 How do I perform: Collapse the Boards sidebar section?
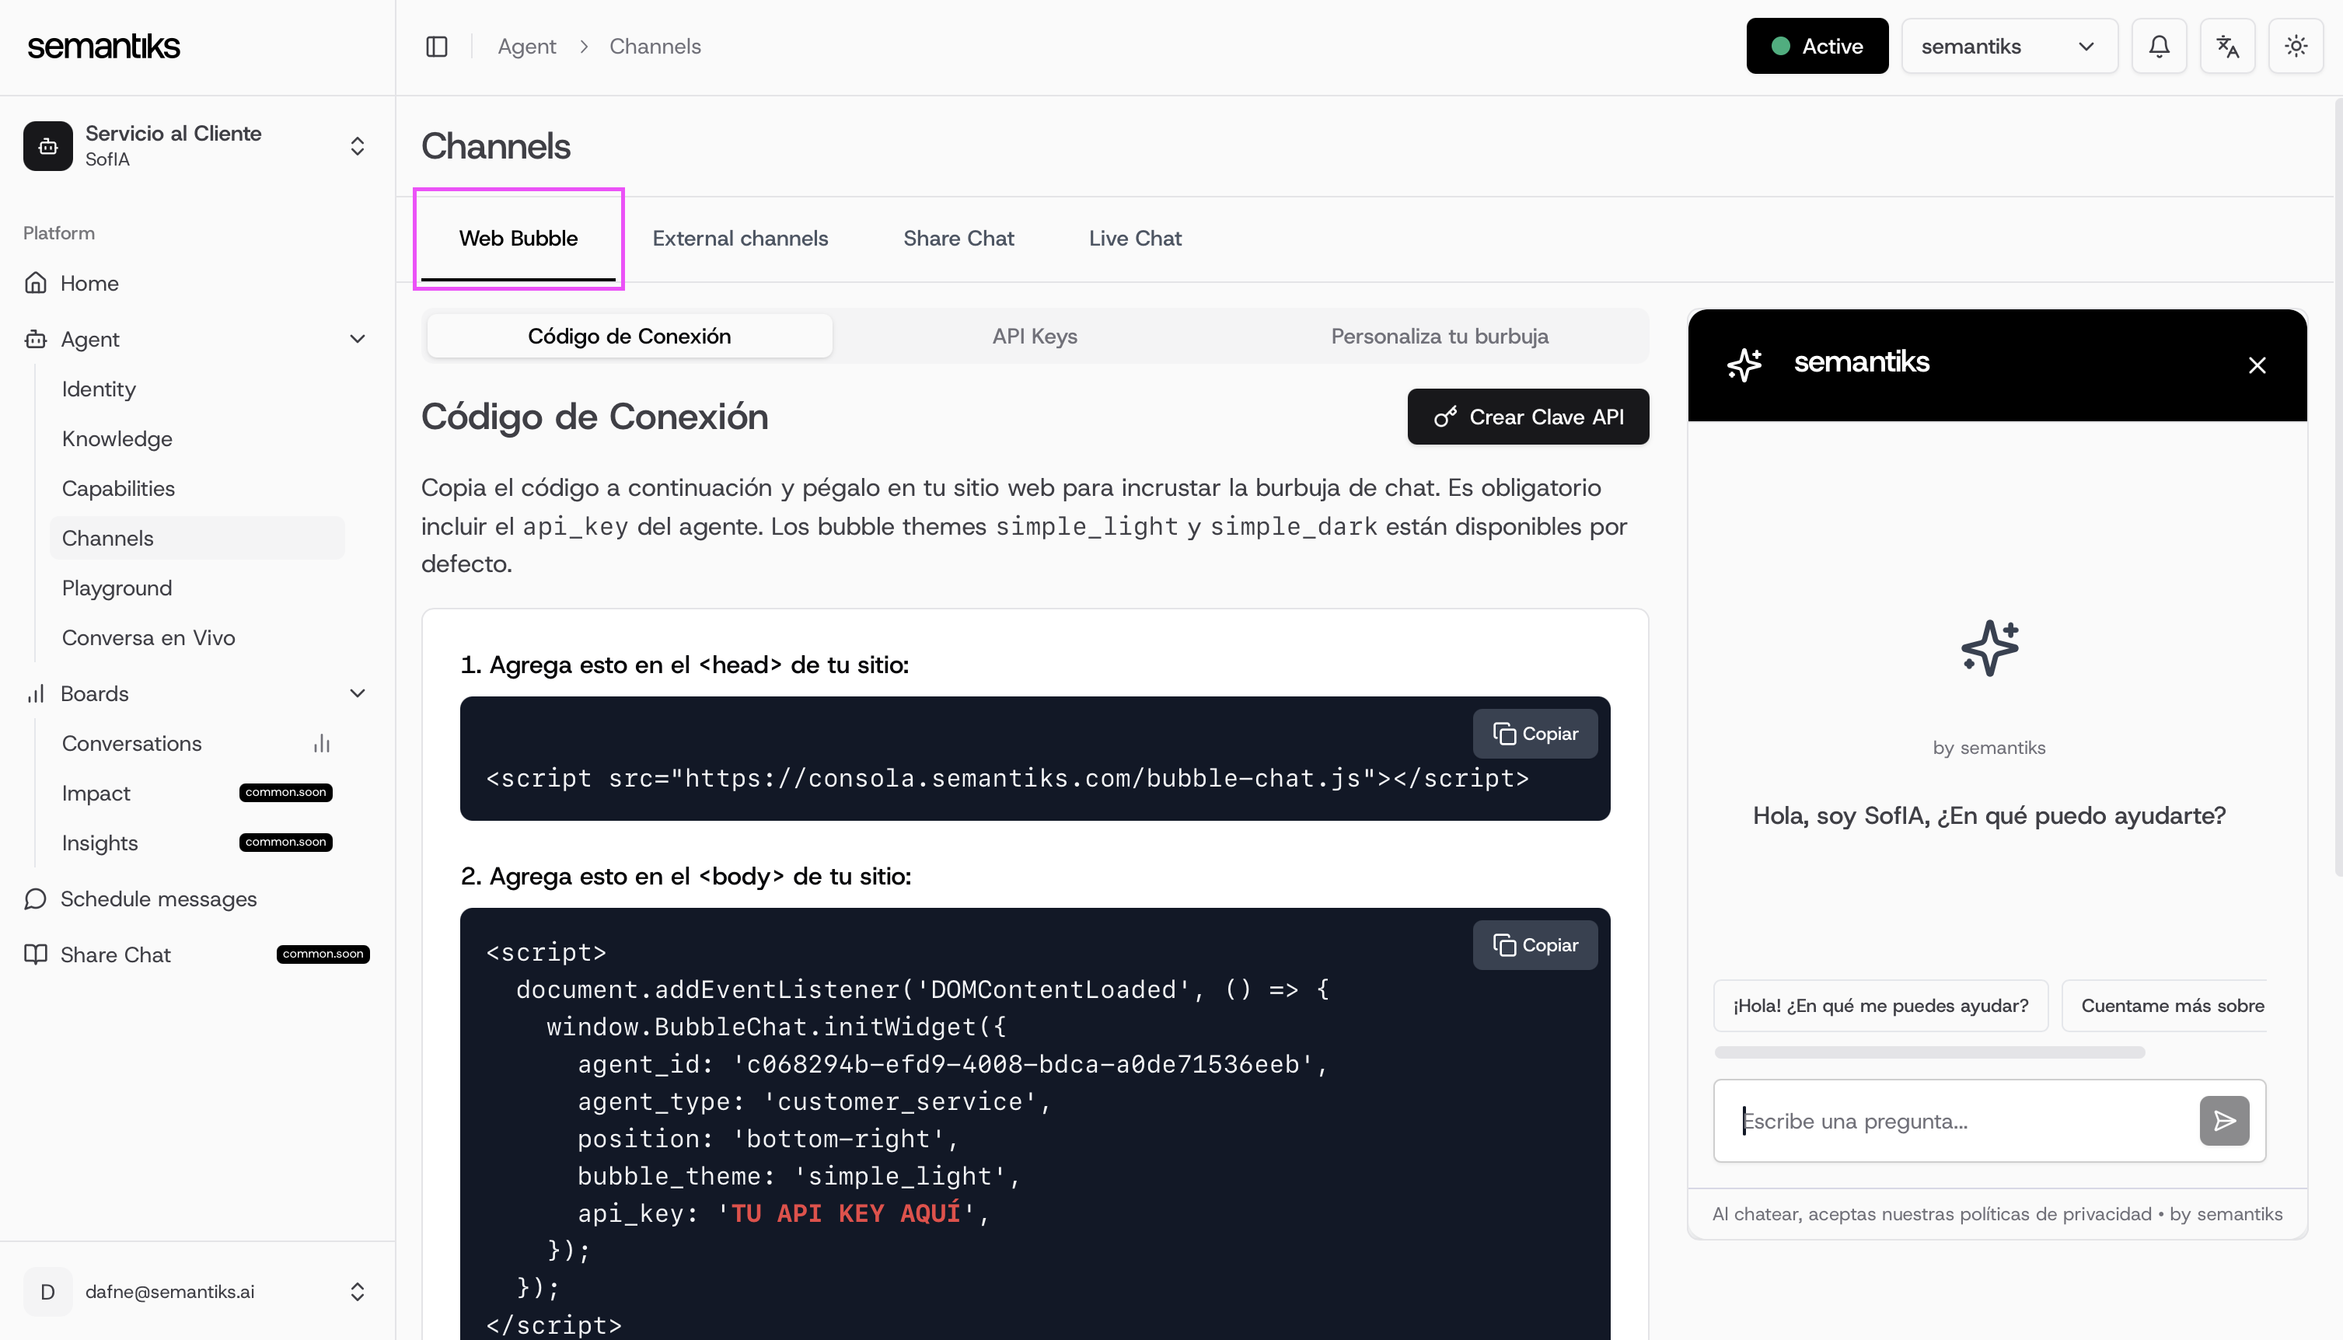(x=357, y=694)
